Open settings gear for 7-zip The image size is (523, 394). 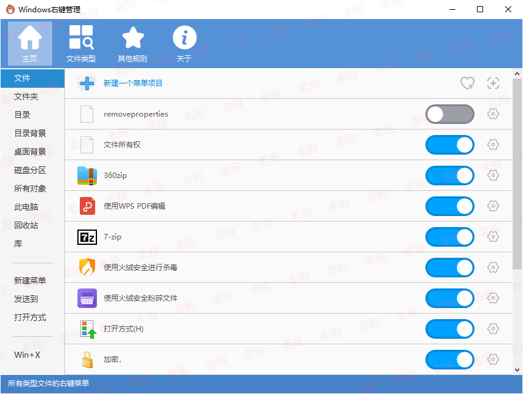coord(493,237)
